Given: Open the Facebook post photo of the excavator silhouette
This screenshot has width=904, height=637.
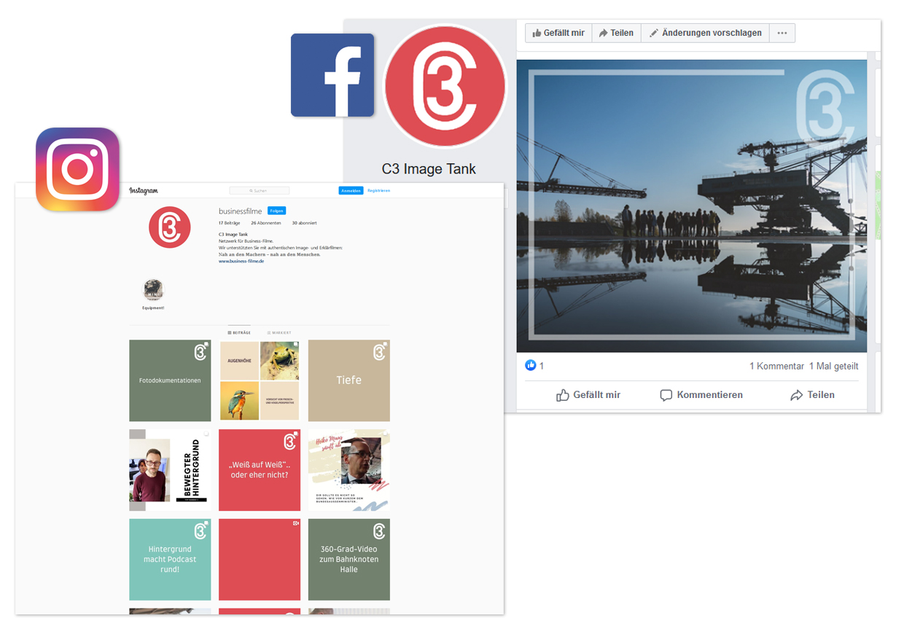Looking at the screenshot, I should pyautogui.click(x=692, y=206).
